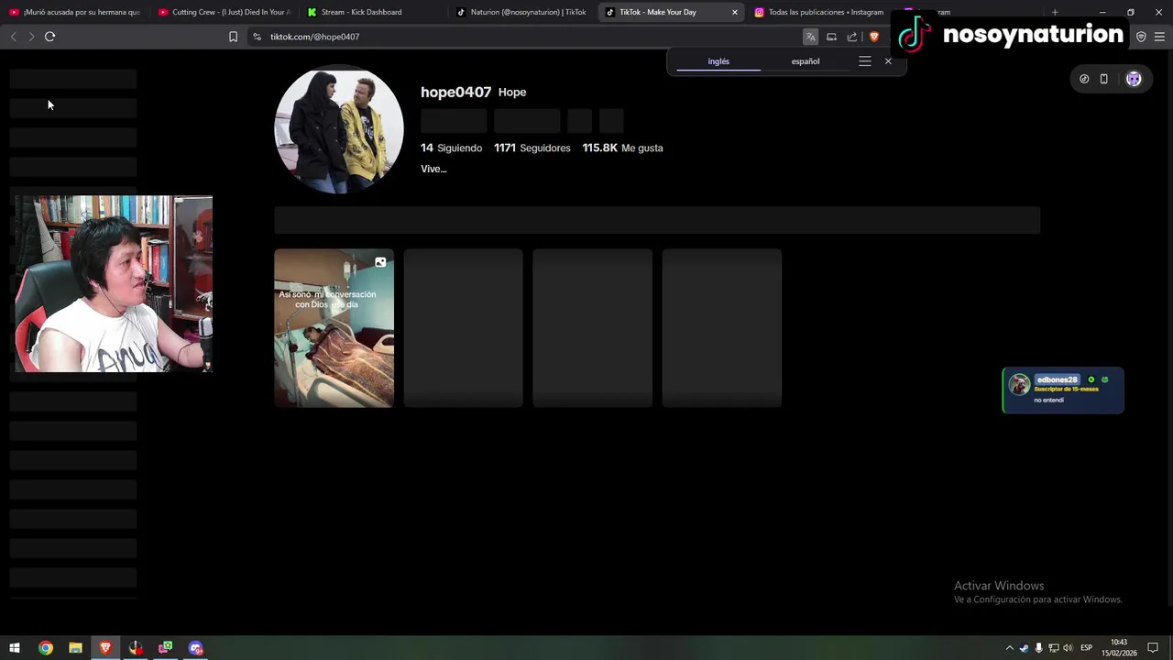Click the translate page icon
This screenshot has width=1173, height=660.
[810, 37]
